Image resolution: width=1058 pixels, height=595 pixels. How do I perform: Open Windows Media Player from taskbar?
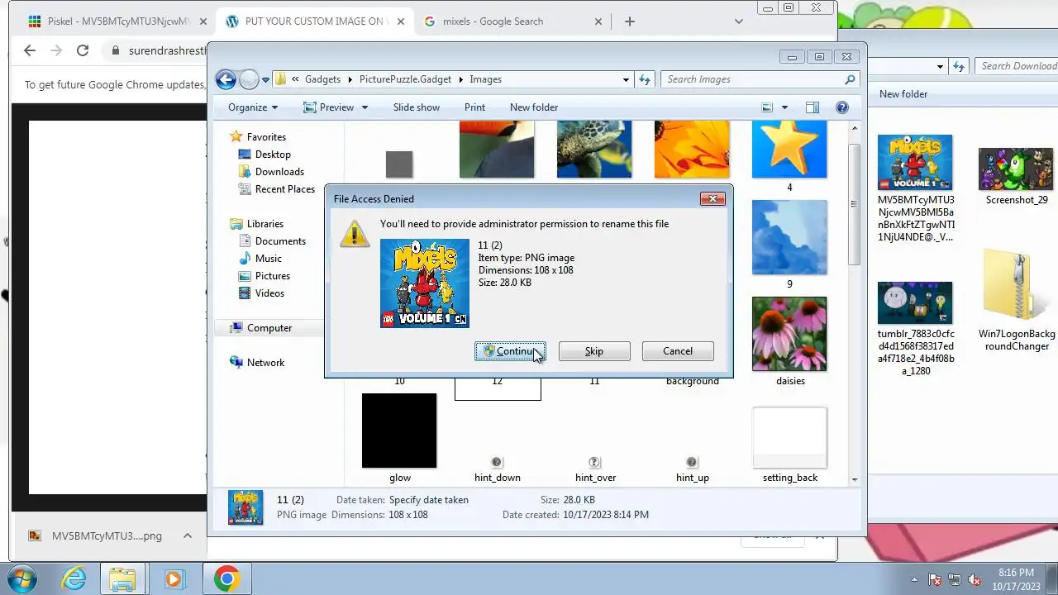click(x=174, y=579)
